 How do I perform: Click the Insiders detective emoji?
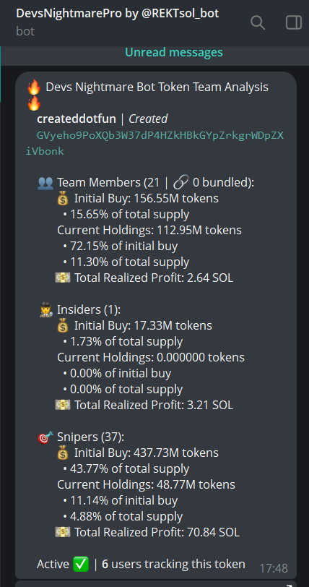(45, 310)
